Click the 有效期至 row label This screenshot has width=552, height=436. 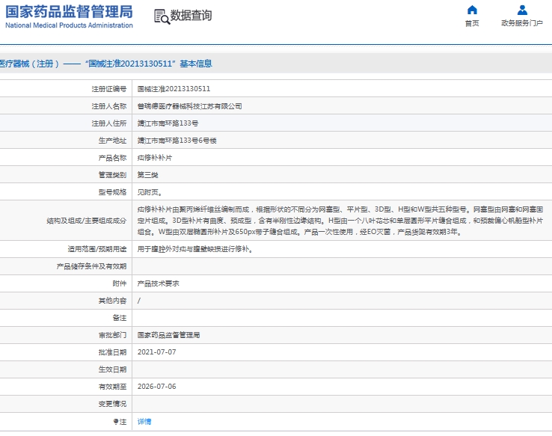112,387
